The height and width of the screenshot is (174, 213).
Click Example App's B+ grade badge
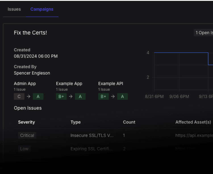coord(61,97)
